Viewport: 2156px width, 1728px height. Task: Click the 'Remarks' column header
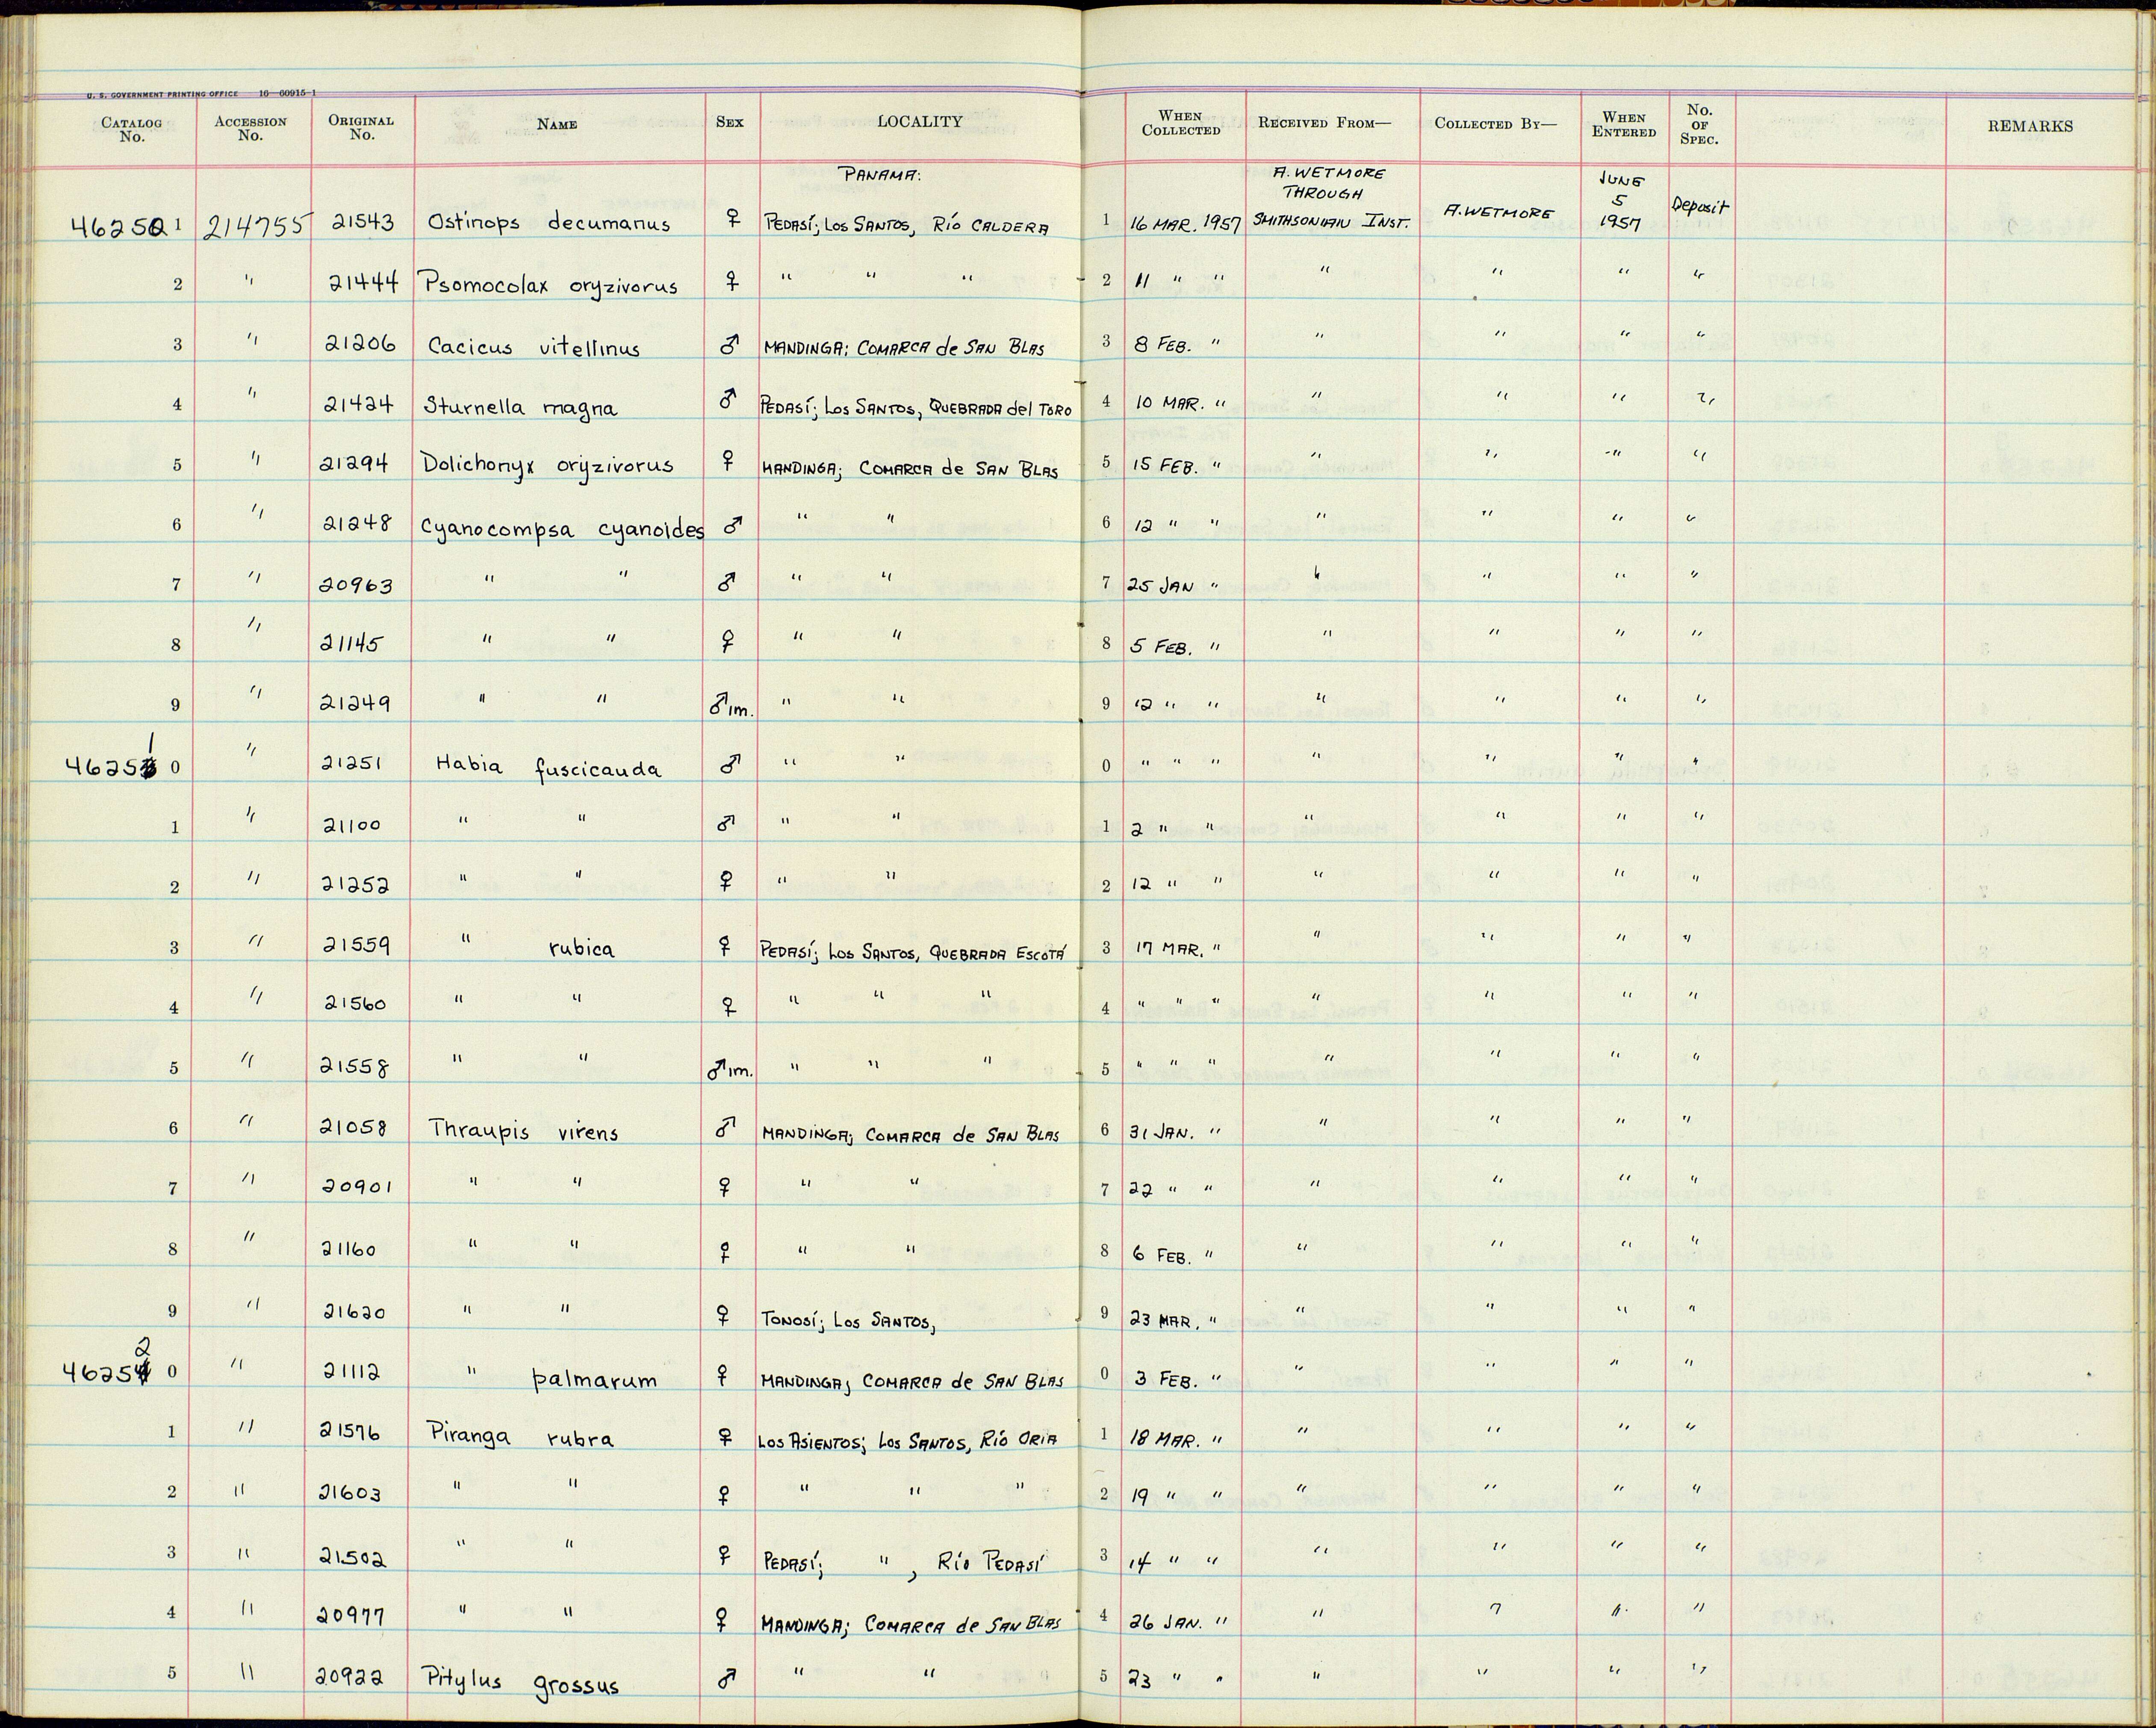2030,126
